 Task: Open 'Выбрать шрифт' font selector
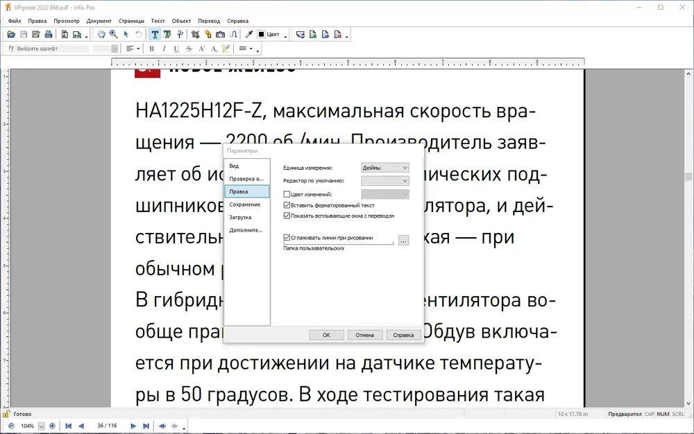[x=49, y=49]
